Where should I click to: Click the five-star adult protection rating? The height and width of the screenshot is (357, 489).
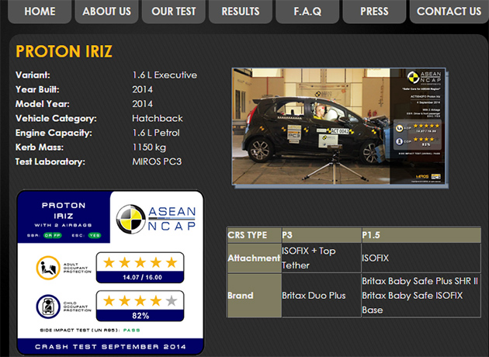pos(140,262)
